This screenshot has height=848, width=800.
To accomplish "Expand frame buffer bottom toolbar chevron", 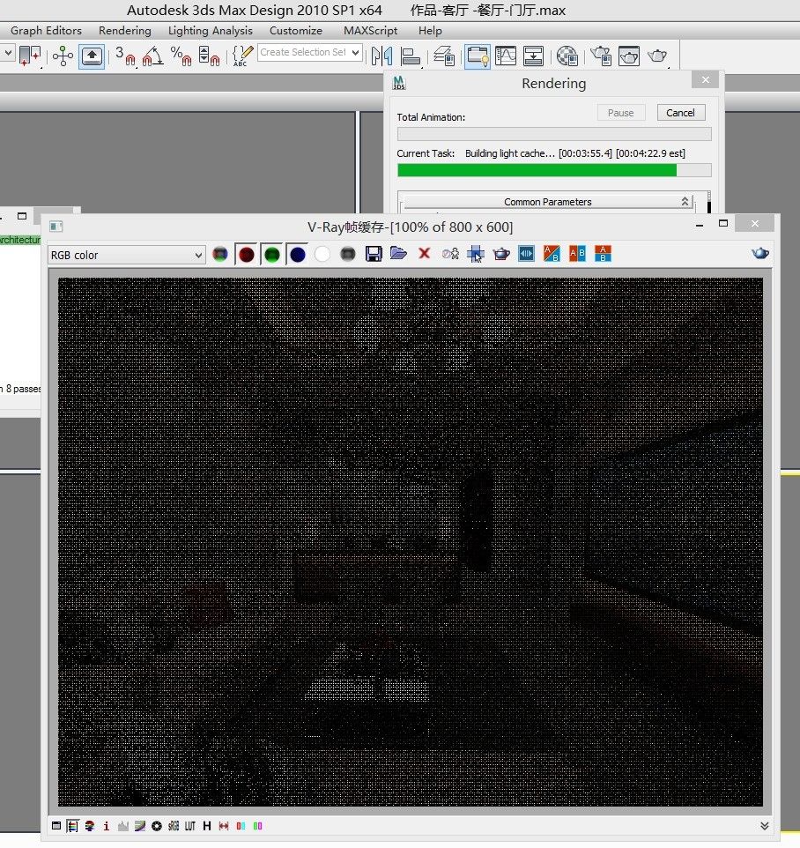I will [x=765, y=825].
